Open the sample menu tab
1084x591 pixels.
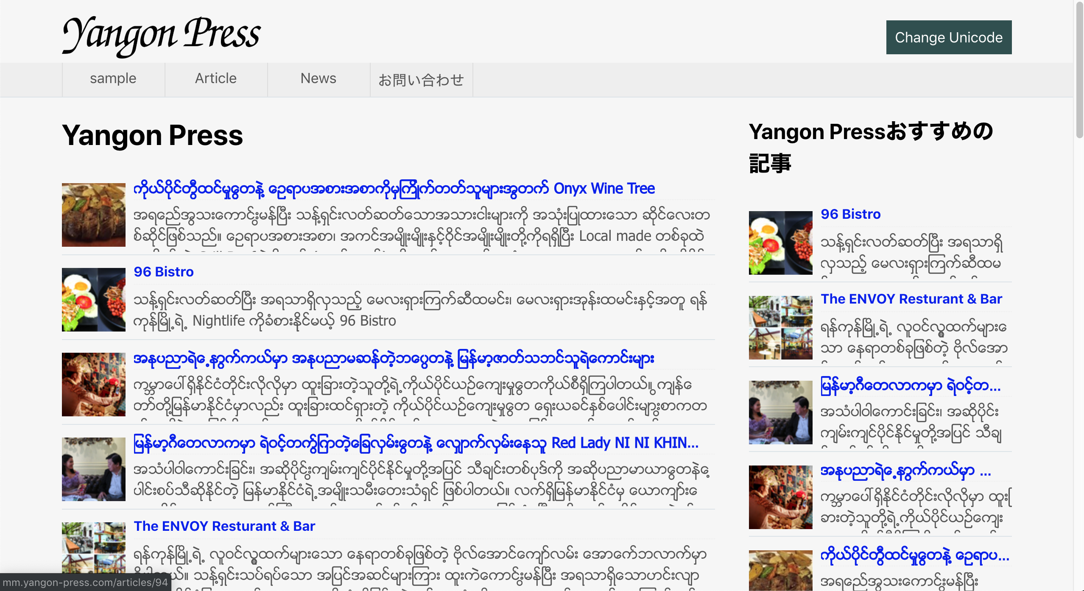point(113,79)
